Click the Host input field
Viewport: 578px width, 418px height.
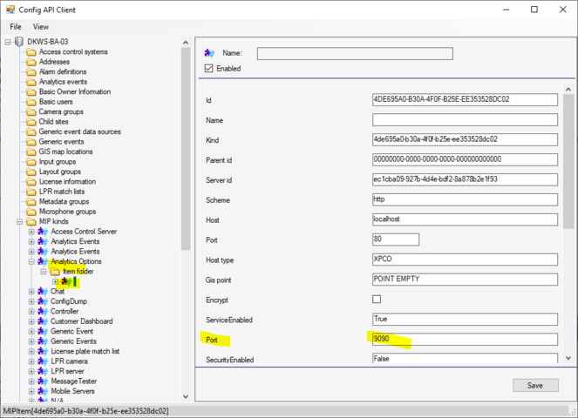pos(464,219)
